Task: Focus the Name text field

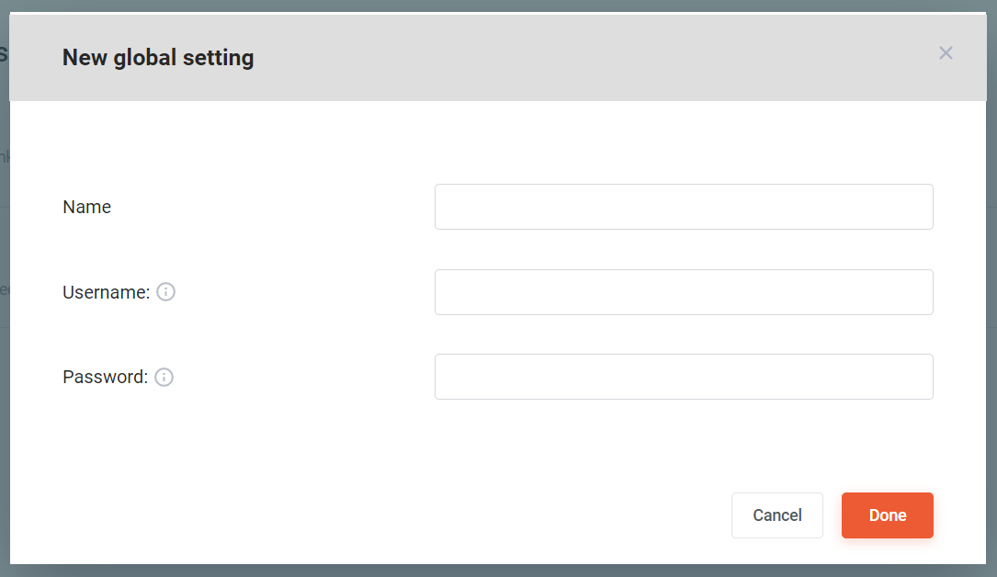Action: point(684,207)
